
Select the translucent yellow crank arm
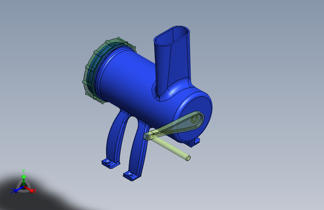(x=176, y=126)
